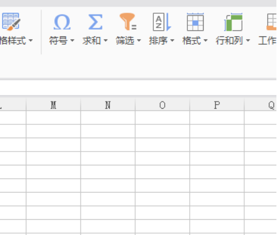Select column M header
The height and width of the screenshot is (235, 277).
53,105
